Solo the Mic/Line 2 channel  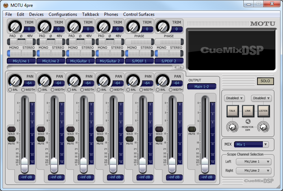[x=41, y=129]
